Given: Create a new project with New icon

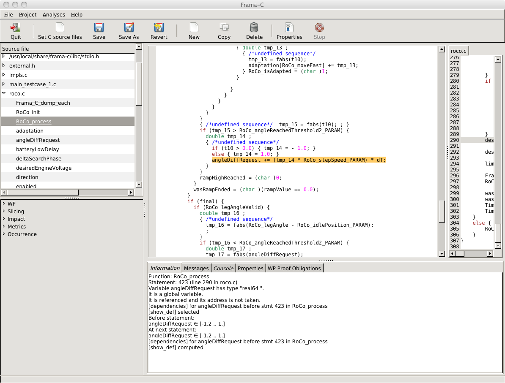Looking at the screenshot, I should pos(194,27).
